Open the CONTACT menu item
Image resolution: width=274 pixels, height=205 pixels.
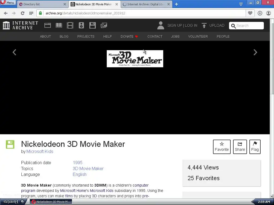tap(155, 36)
